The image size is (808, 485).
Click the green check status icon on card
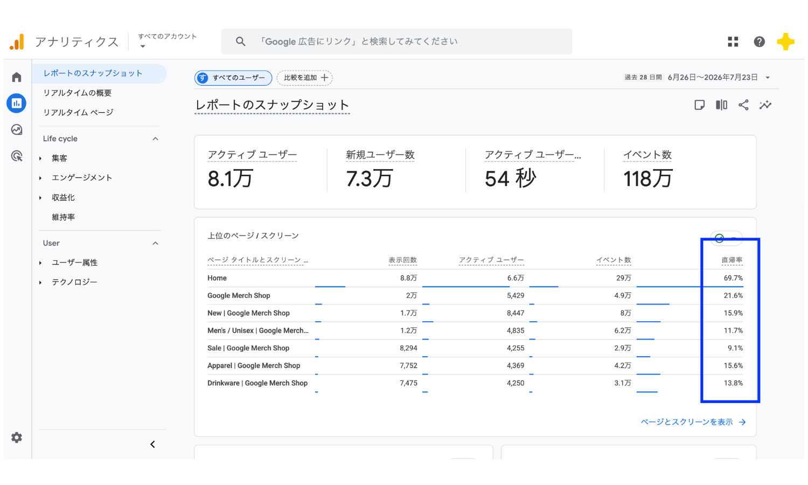tap(720, 238)
